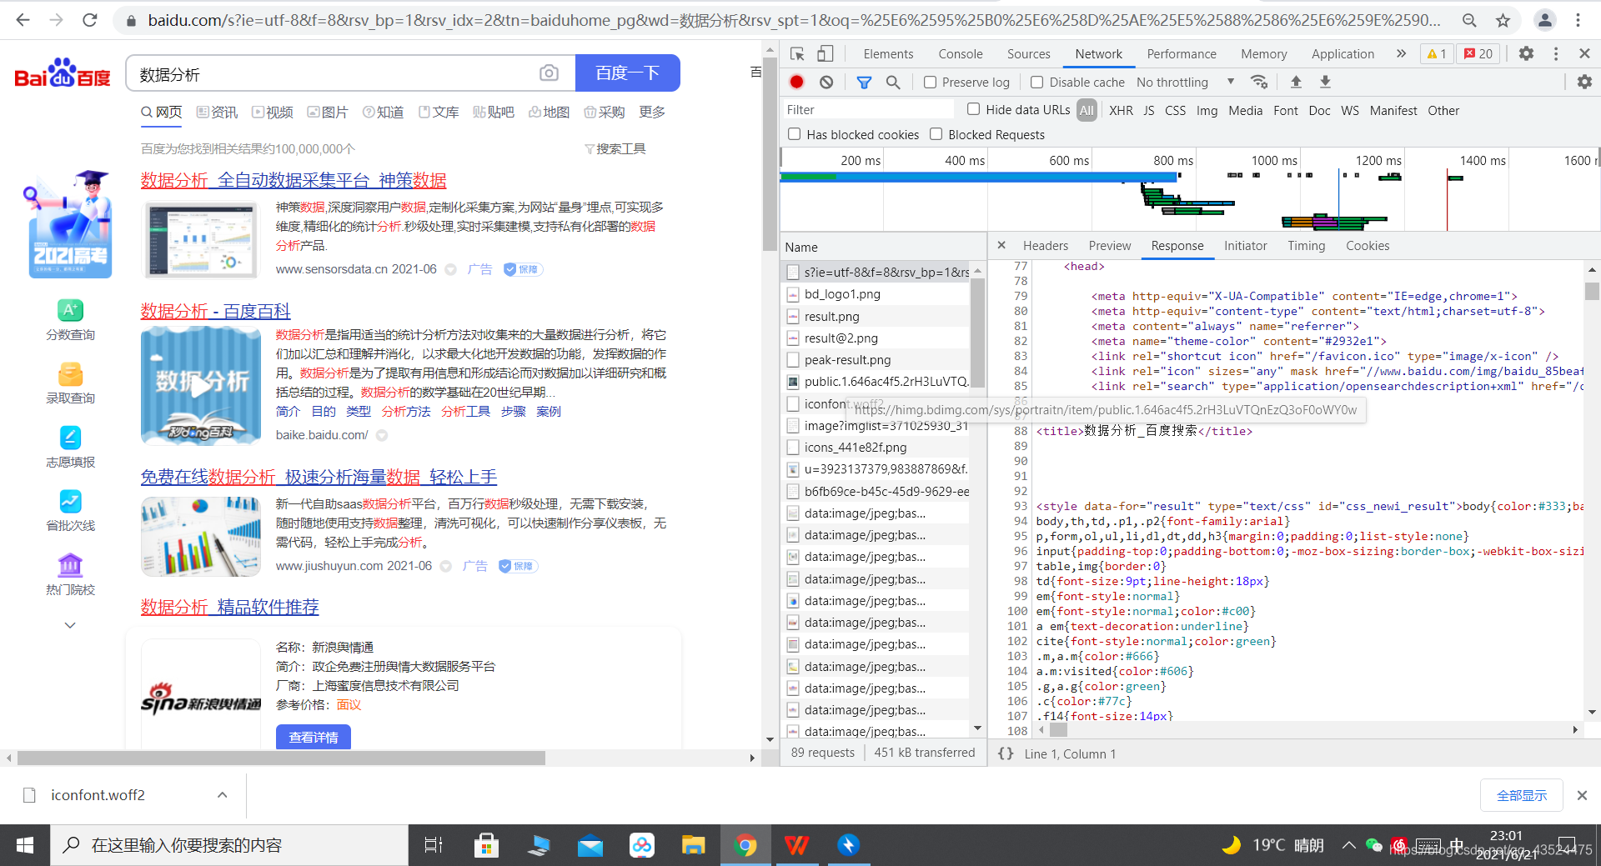1601x866 pixels.
Task: Switch to the Elements tab
Action: point(888,53)
